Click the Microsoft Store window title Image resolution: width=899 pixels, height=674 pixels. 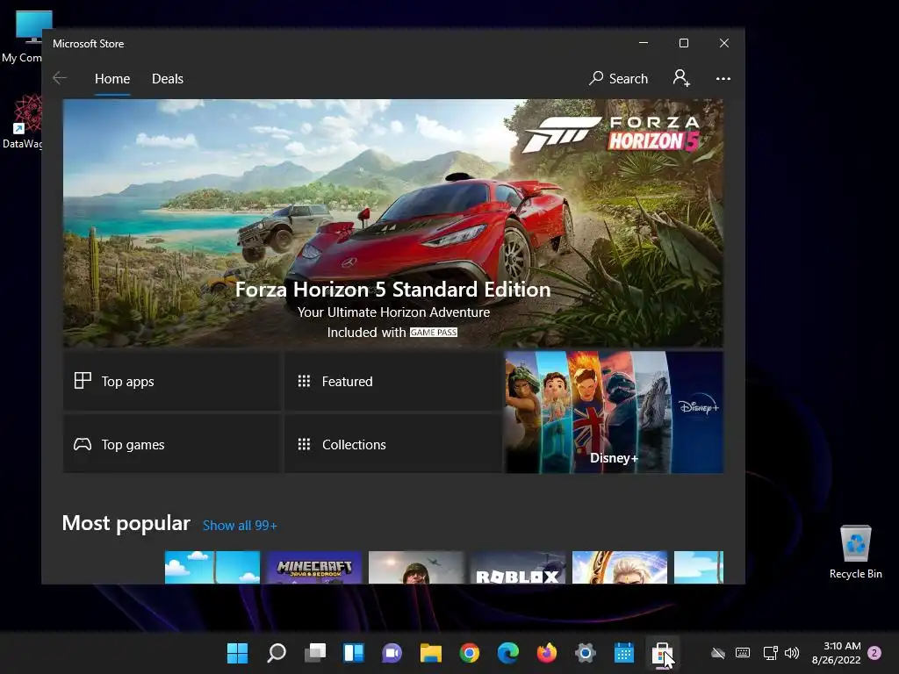[89, 44]
